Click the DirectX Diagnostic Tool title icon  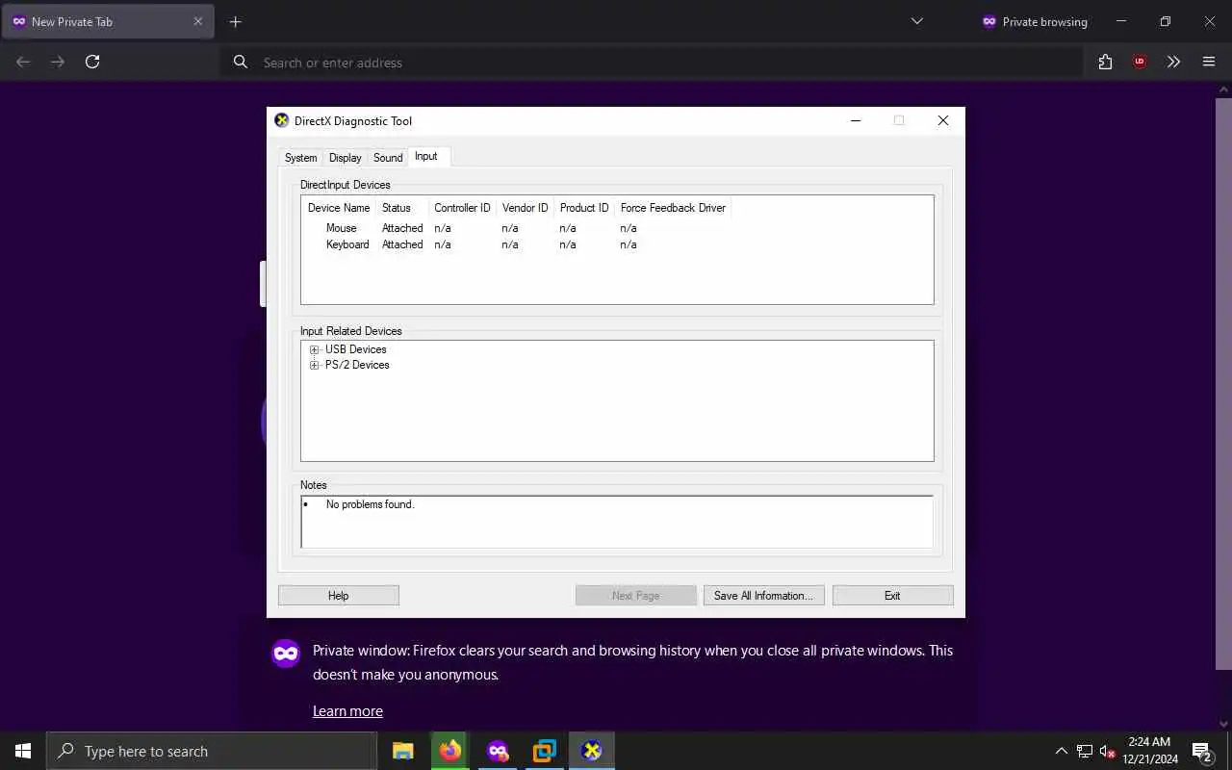pyautogui.click(x=282, y=121)
